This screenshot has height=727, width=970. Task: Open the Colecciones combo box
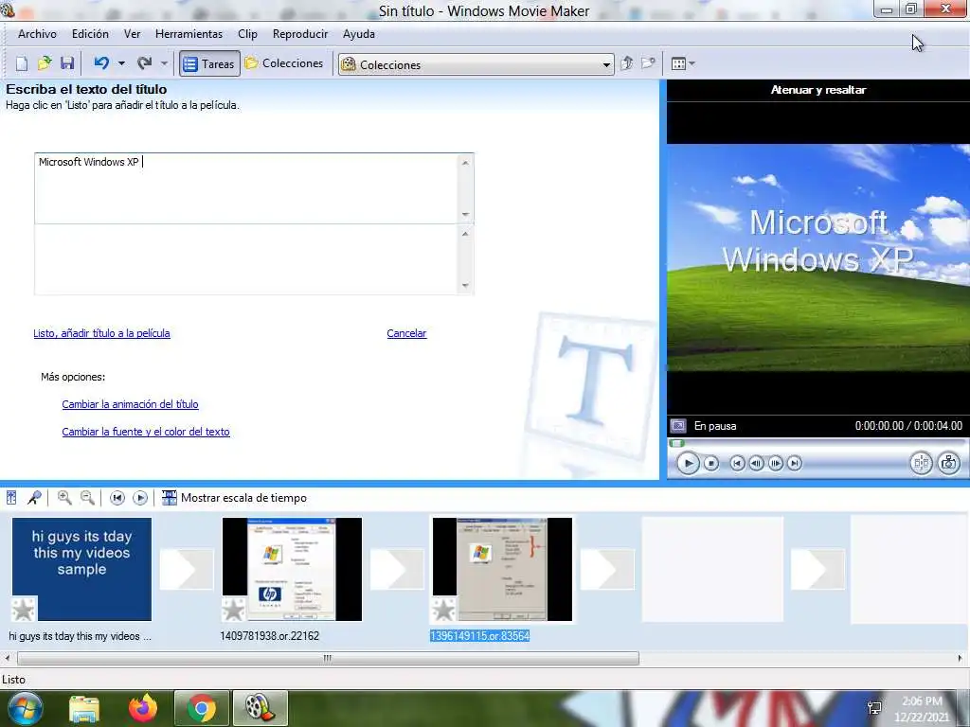476,64
